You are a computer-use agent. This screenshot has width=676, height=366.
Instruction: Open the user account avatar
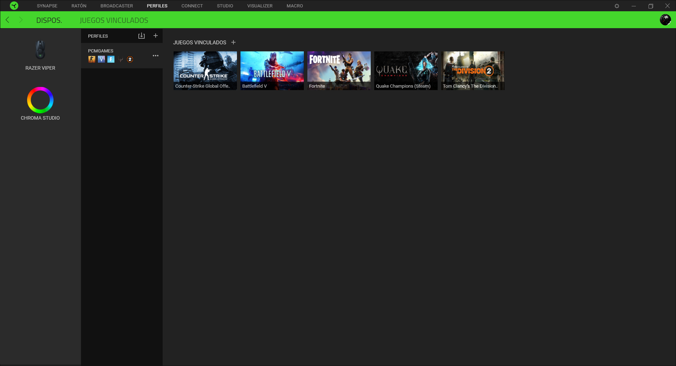coord(665,20)
